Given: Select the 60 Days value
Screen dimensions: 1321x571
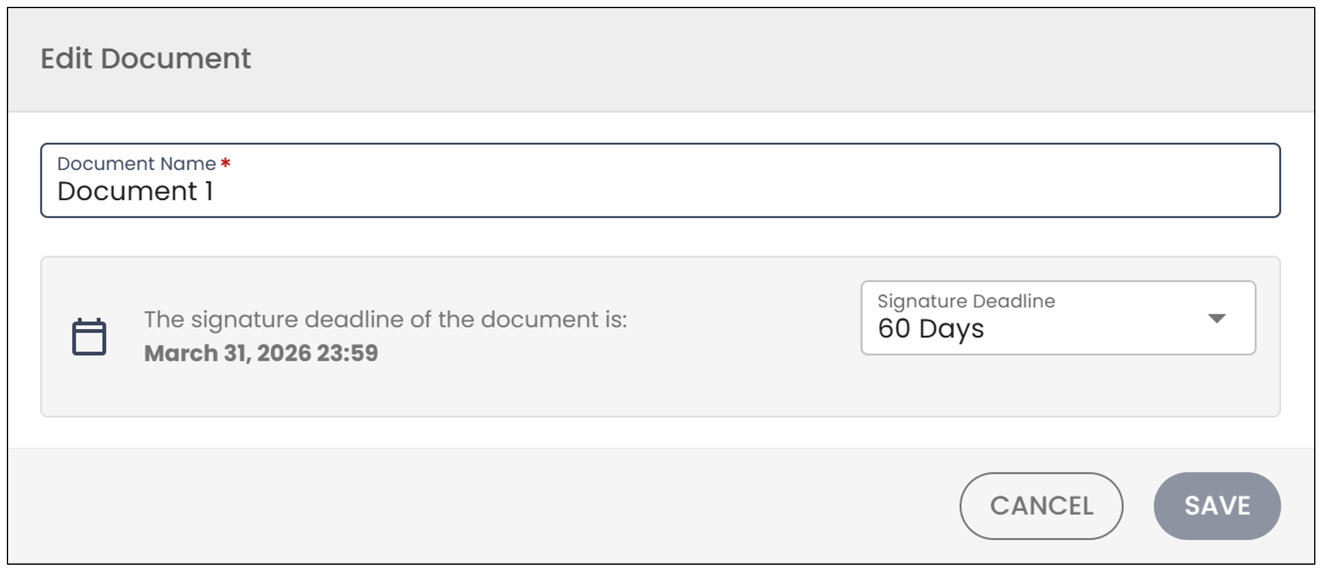Looking at the screenshot, I should click(930, 329).
